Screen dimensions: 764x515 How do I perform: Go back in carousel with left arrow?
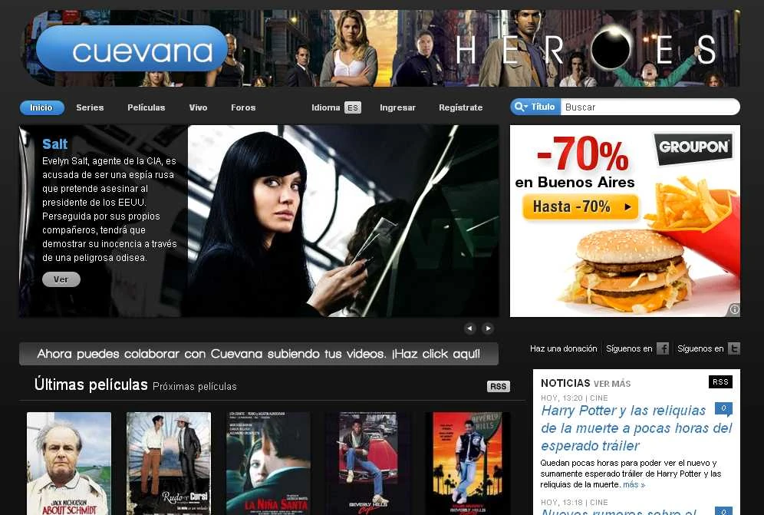coord(470,328)
